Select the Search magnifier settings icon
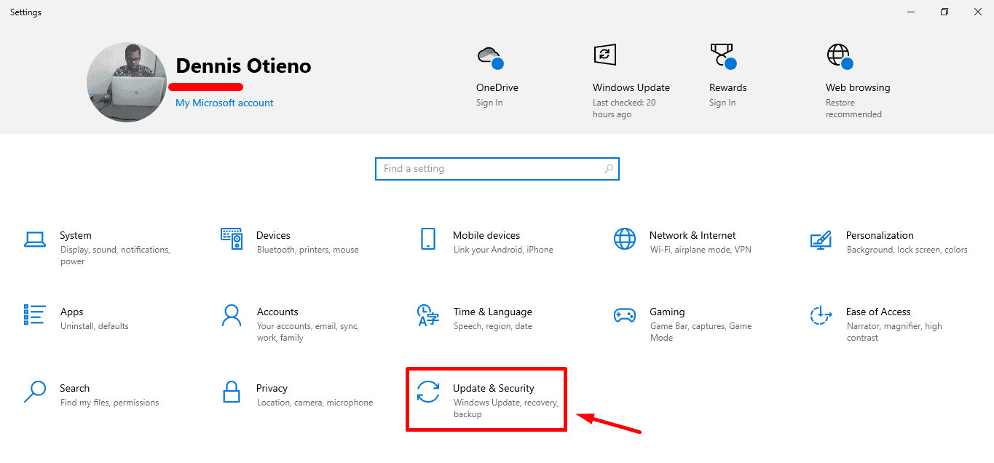 click(34, 392)
